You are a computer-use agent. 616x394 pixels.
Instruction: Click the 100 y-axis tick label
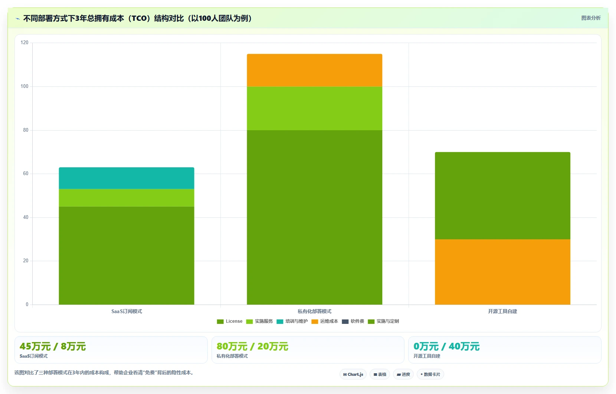tap(24, 86)
